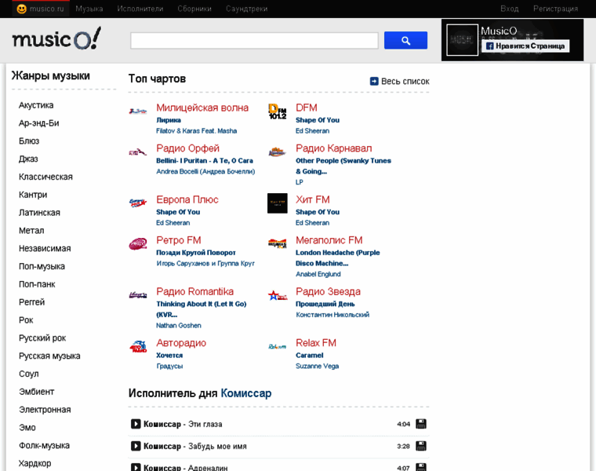Screen dimensions: 596x471
Task: Click the musicO! main logo
Action: click(x=56, y=38)
